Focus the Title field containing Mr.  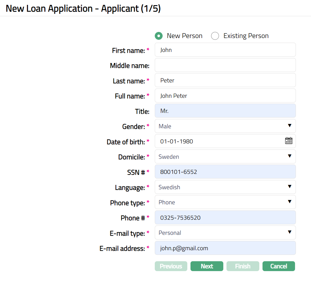pyautogui.click(x=225, y=111)
